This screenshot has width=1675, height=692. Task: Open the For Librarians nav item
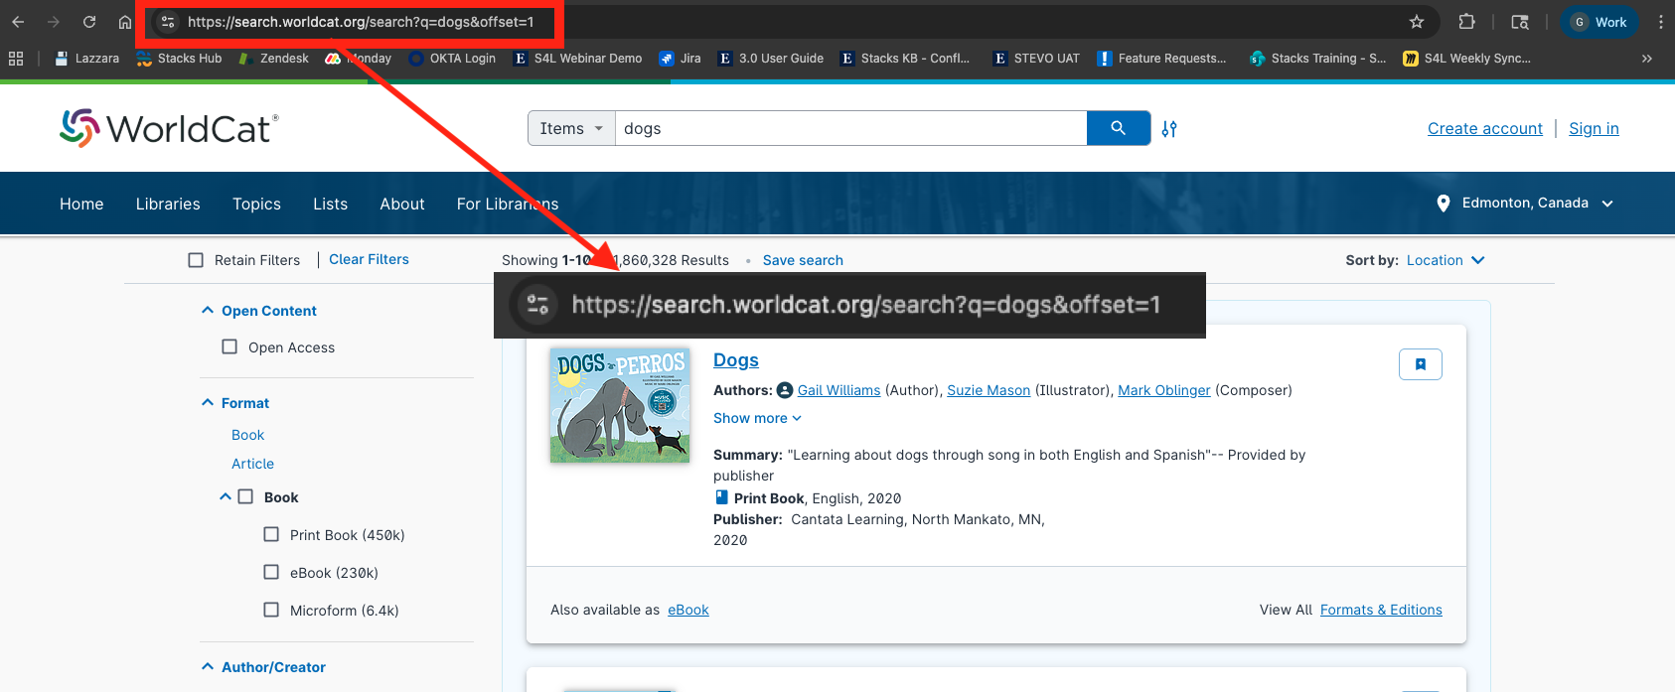508,204
